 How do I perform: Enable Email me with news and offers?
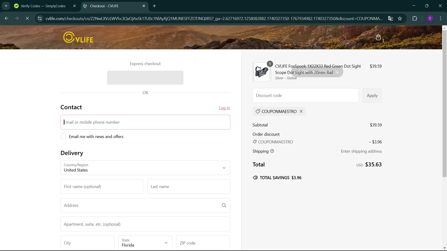(x=63, y=137)
